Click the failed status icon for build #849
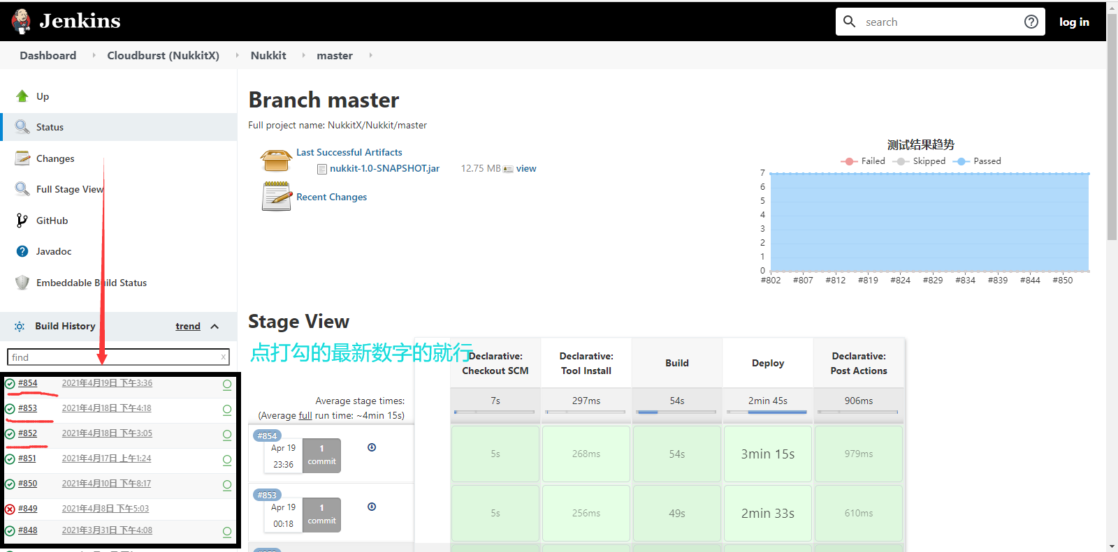The image size is (1118, 552). (x=10, y=509)
